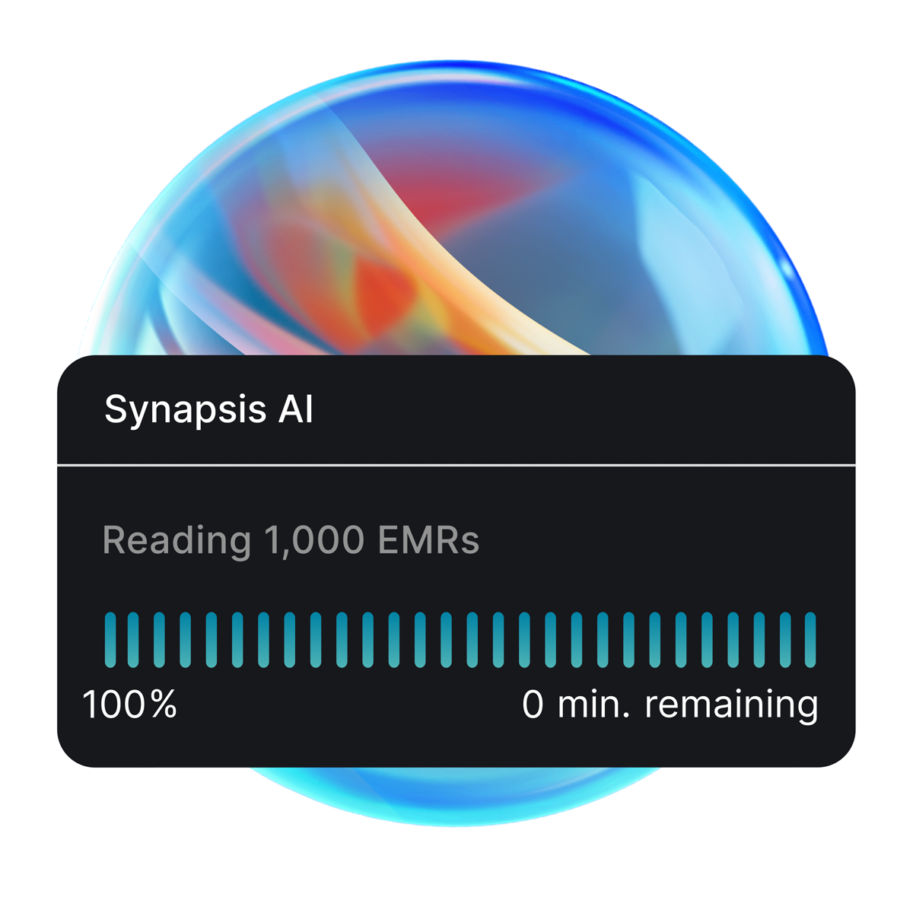Click the divider line under the header
This screenshot has height=913, width=913.
[456, 464]
